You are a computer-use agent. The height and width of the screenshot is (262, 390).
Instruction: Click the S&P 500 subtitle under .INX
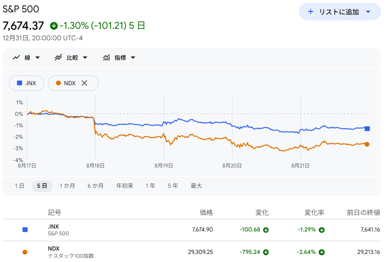(58, 234)
